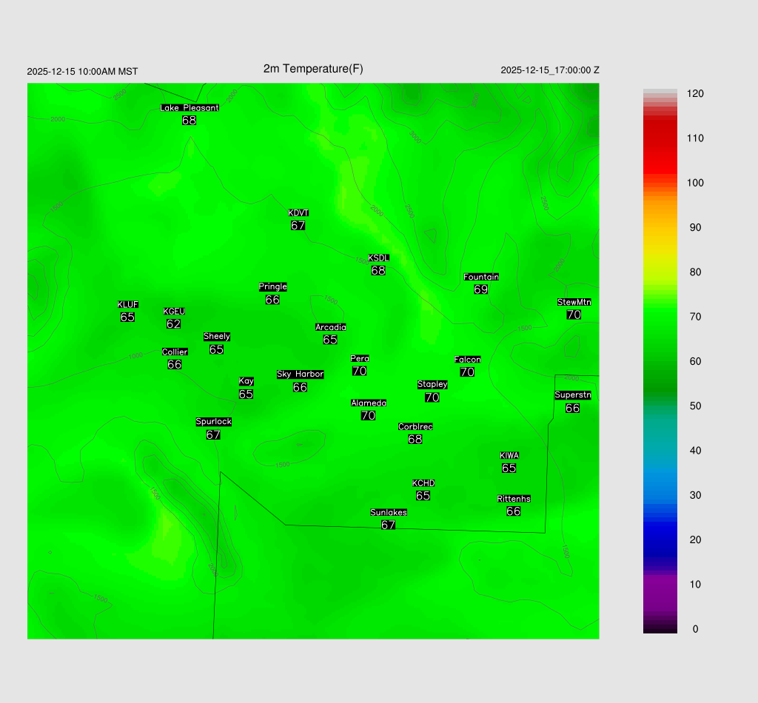The height and width of the screenshot is (703, 758).
Task: Select the KLUF station label
Action: (128, 305)
